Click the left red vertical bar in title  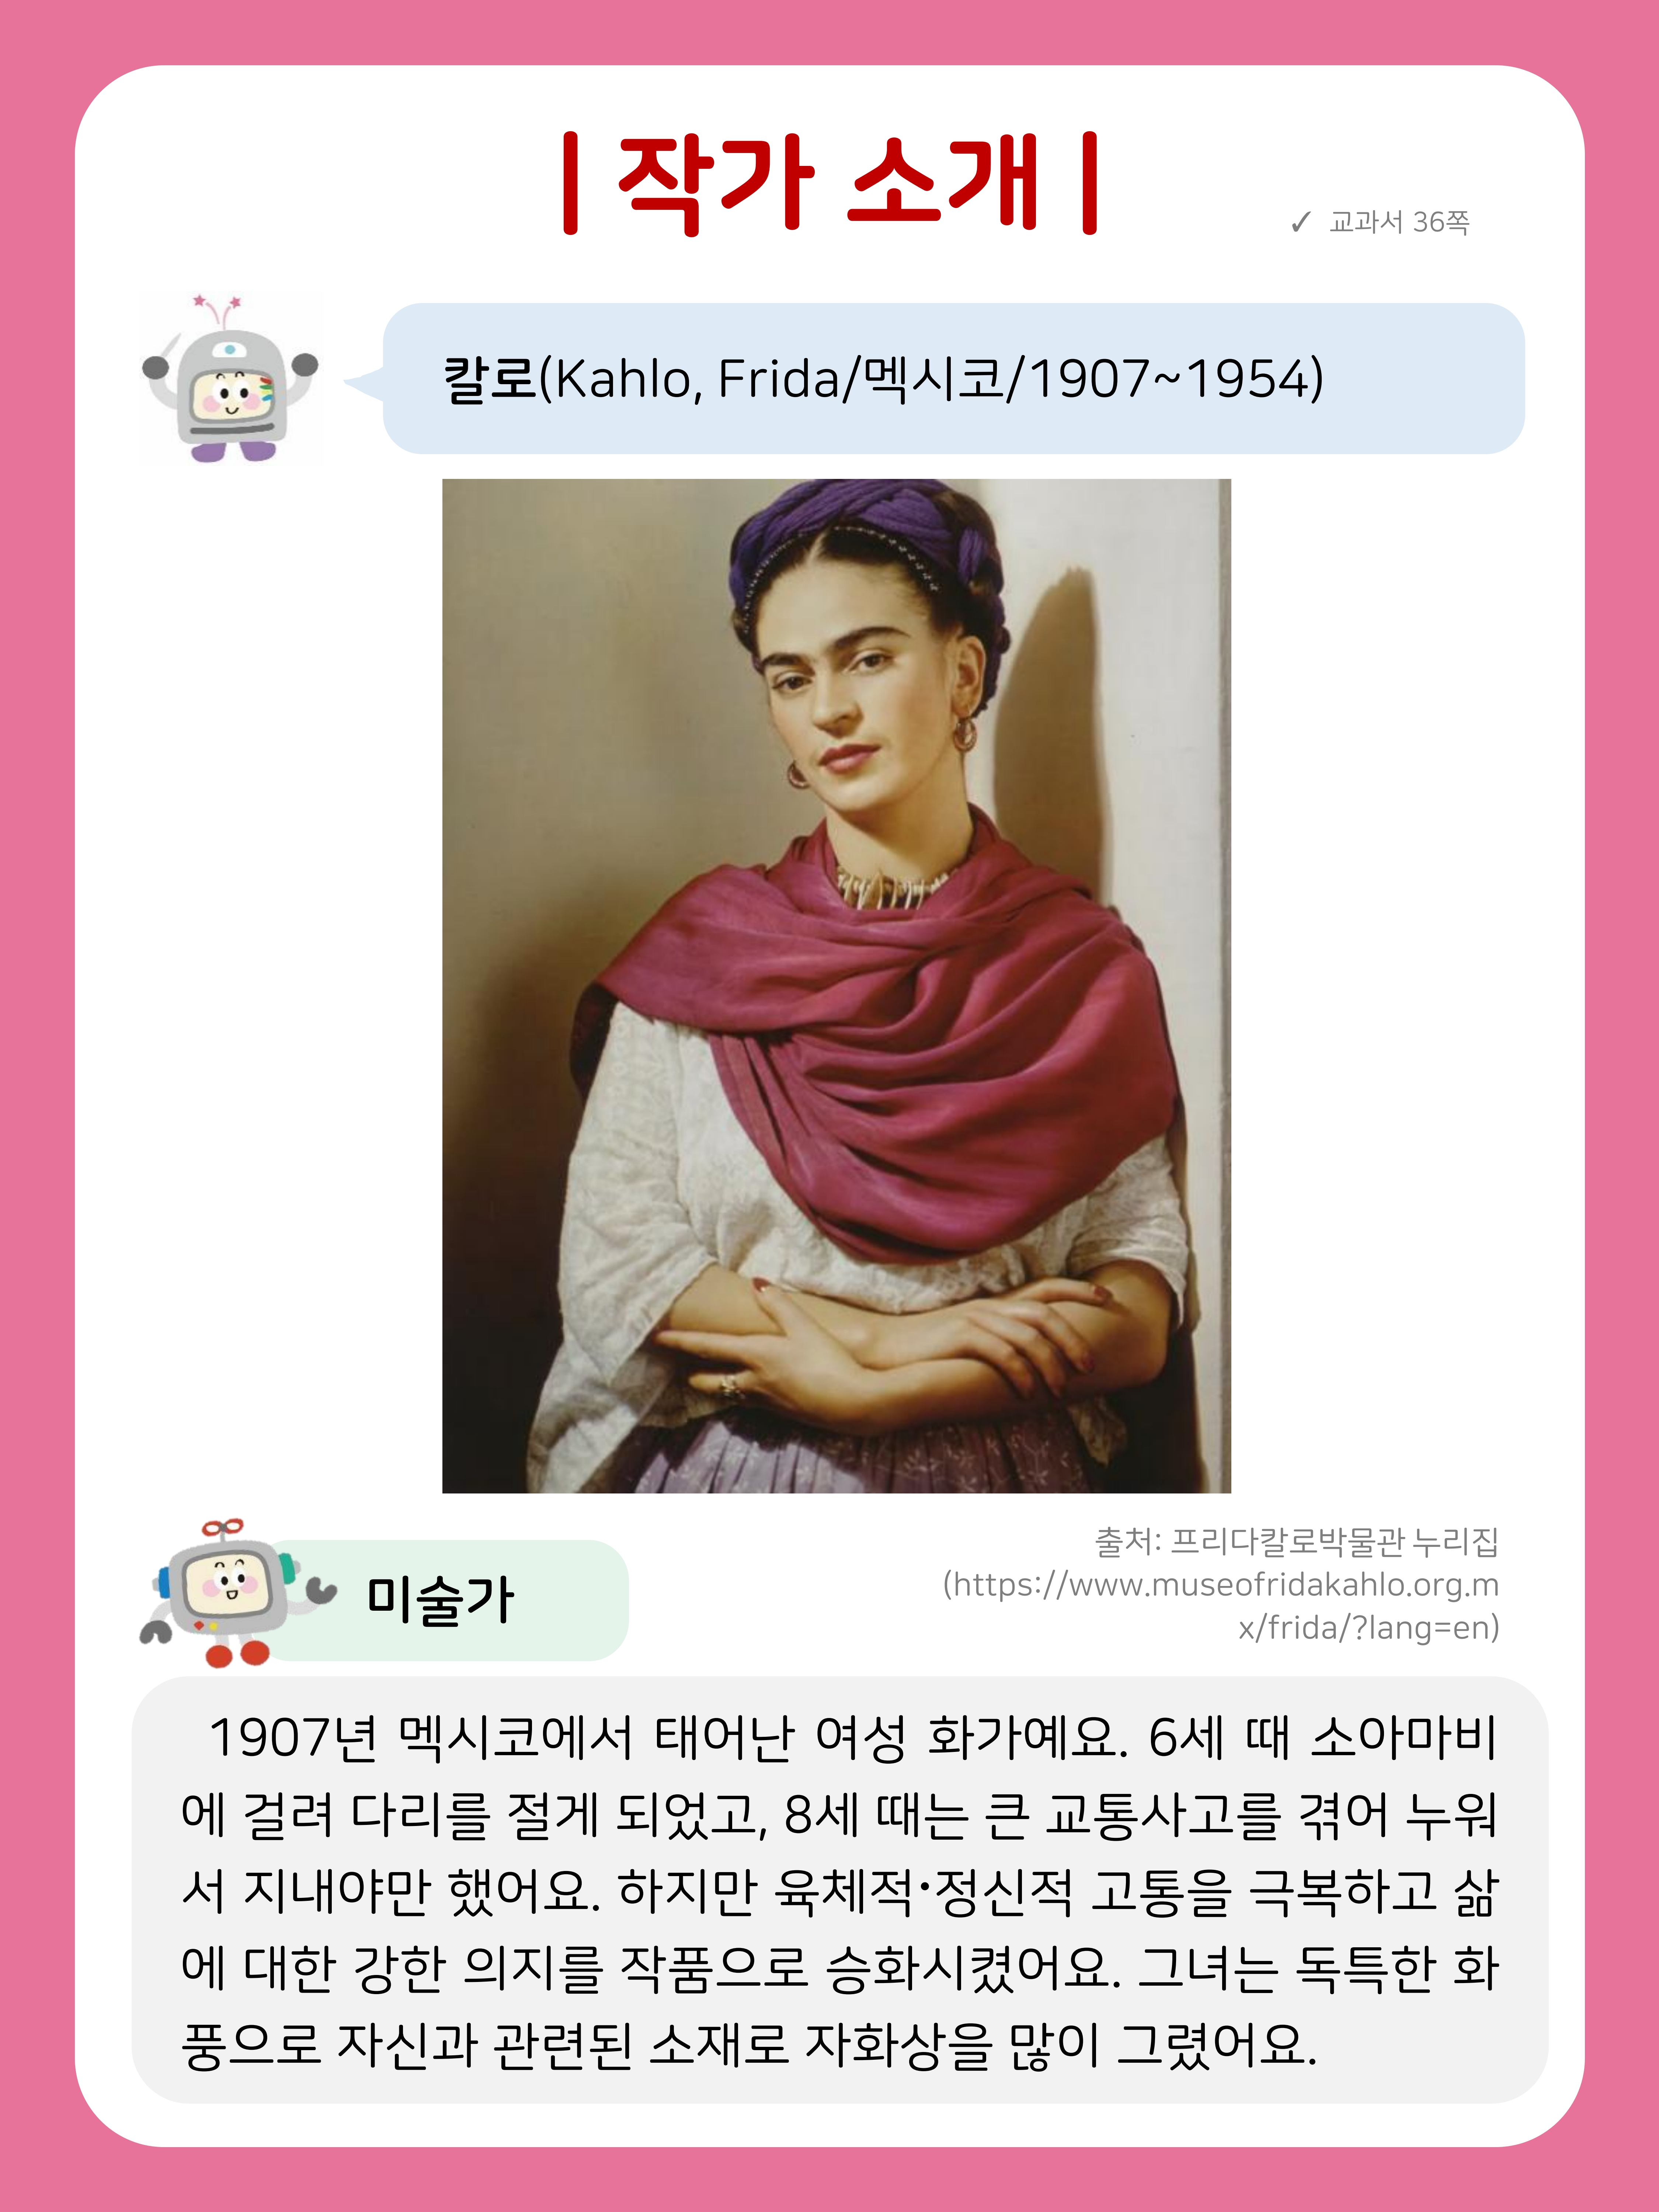[x=570, y=183]
